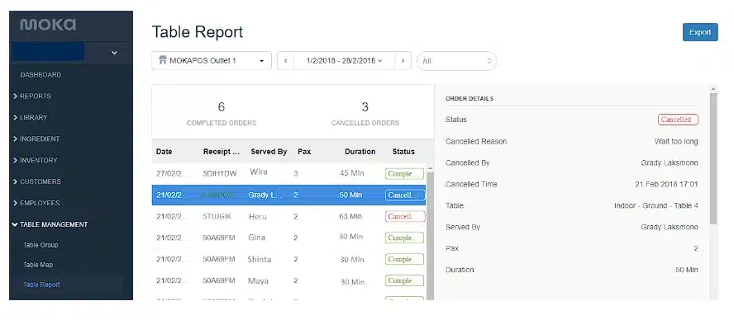Expand the Reports menu
734x320 pixels.
point(35,96)
